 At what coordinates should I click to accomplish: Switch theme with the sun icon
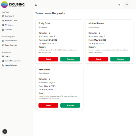(119, 5)
